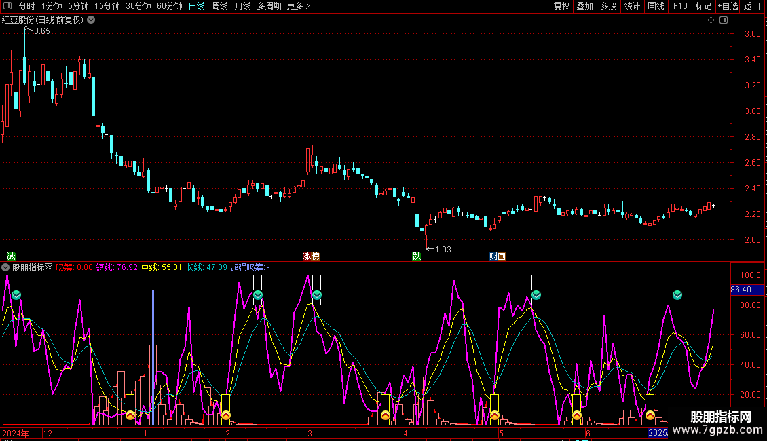Click the blue 财回 event tag
767x441 pixels.
click(498, 256)
